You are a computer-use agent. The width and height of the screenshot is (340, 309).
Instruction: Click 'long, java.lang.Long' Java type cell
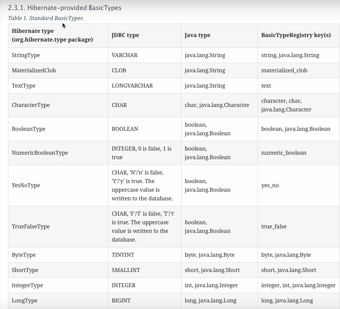pyautogui.click(x=220, y=300)
